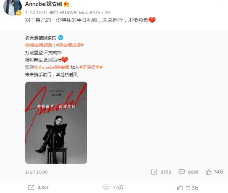
Task: Open the 姚安娜超话 super topic link
Action: pos(39,45)
